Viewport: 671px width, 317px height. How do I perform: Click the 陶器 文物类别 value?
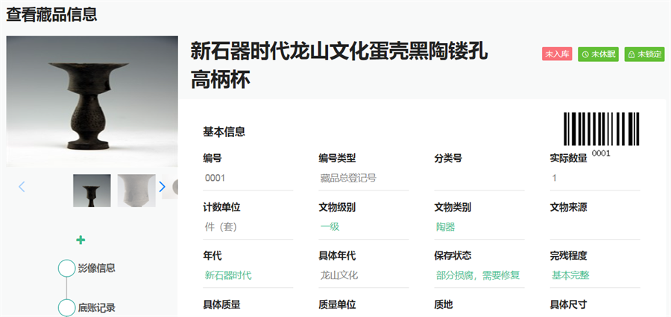446,227
